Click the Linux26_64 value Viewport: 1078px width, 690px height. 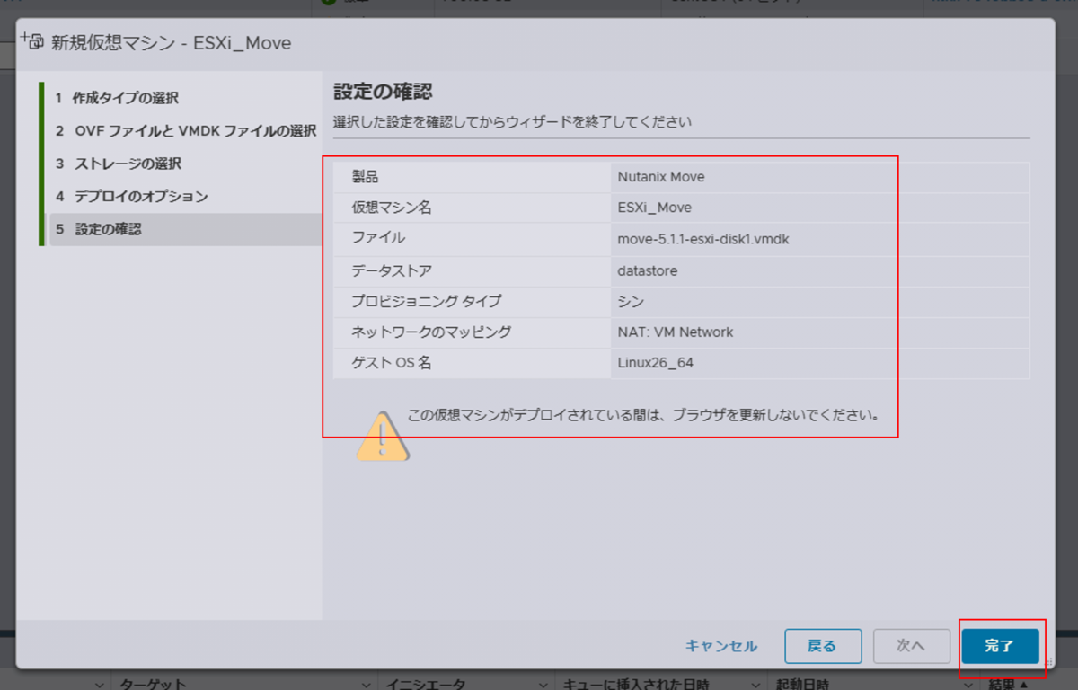[656, 364]
